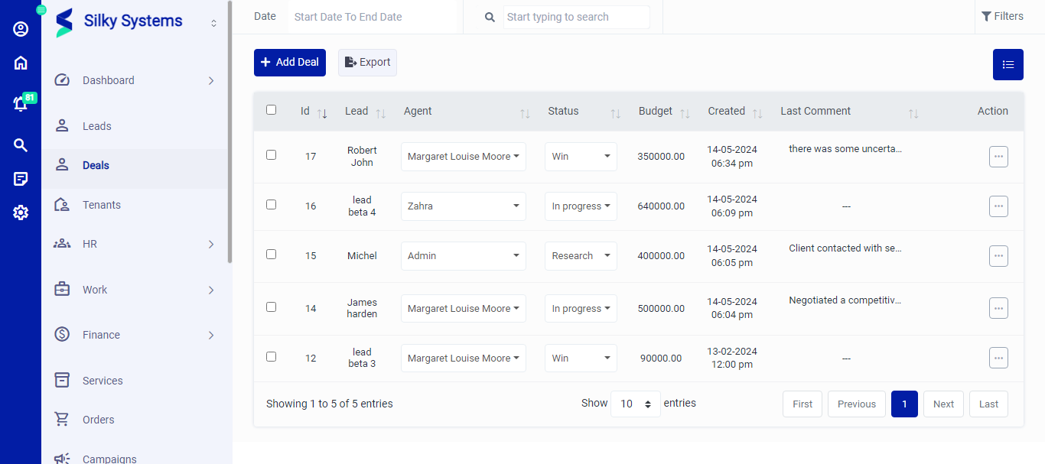Select Tenants in the sidebar menu
The width and height of the screenshot is (1045, 464).
[x=101, y=205]
